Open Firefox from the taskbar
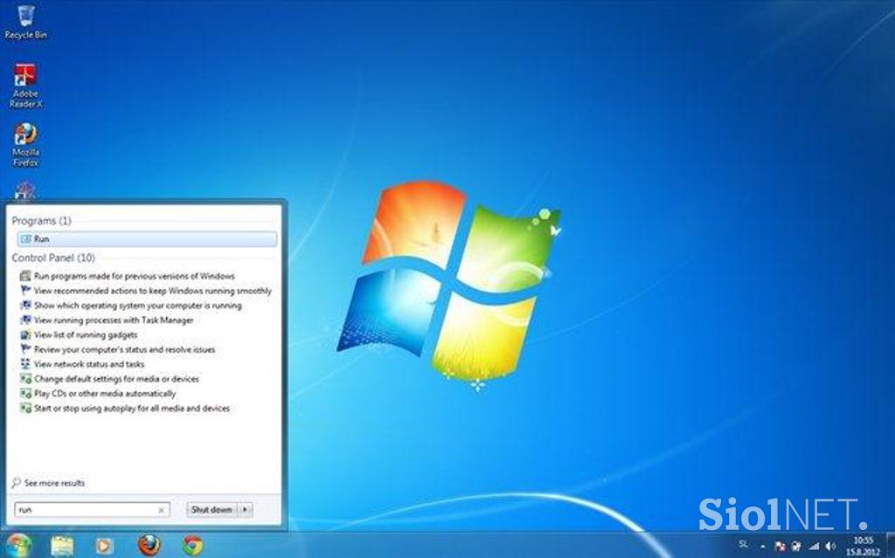895x558 pixels. (x=149, y=545)
